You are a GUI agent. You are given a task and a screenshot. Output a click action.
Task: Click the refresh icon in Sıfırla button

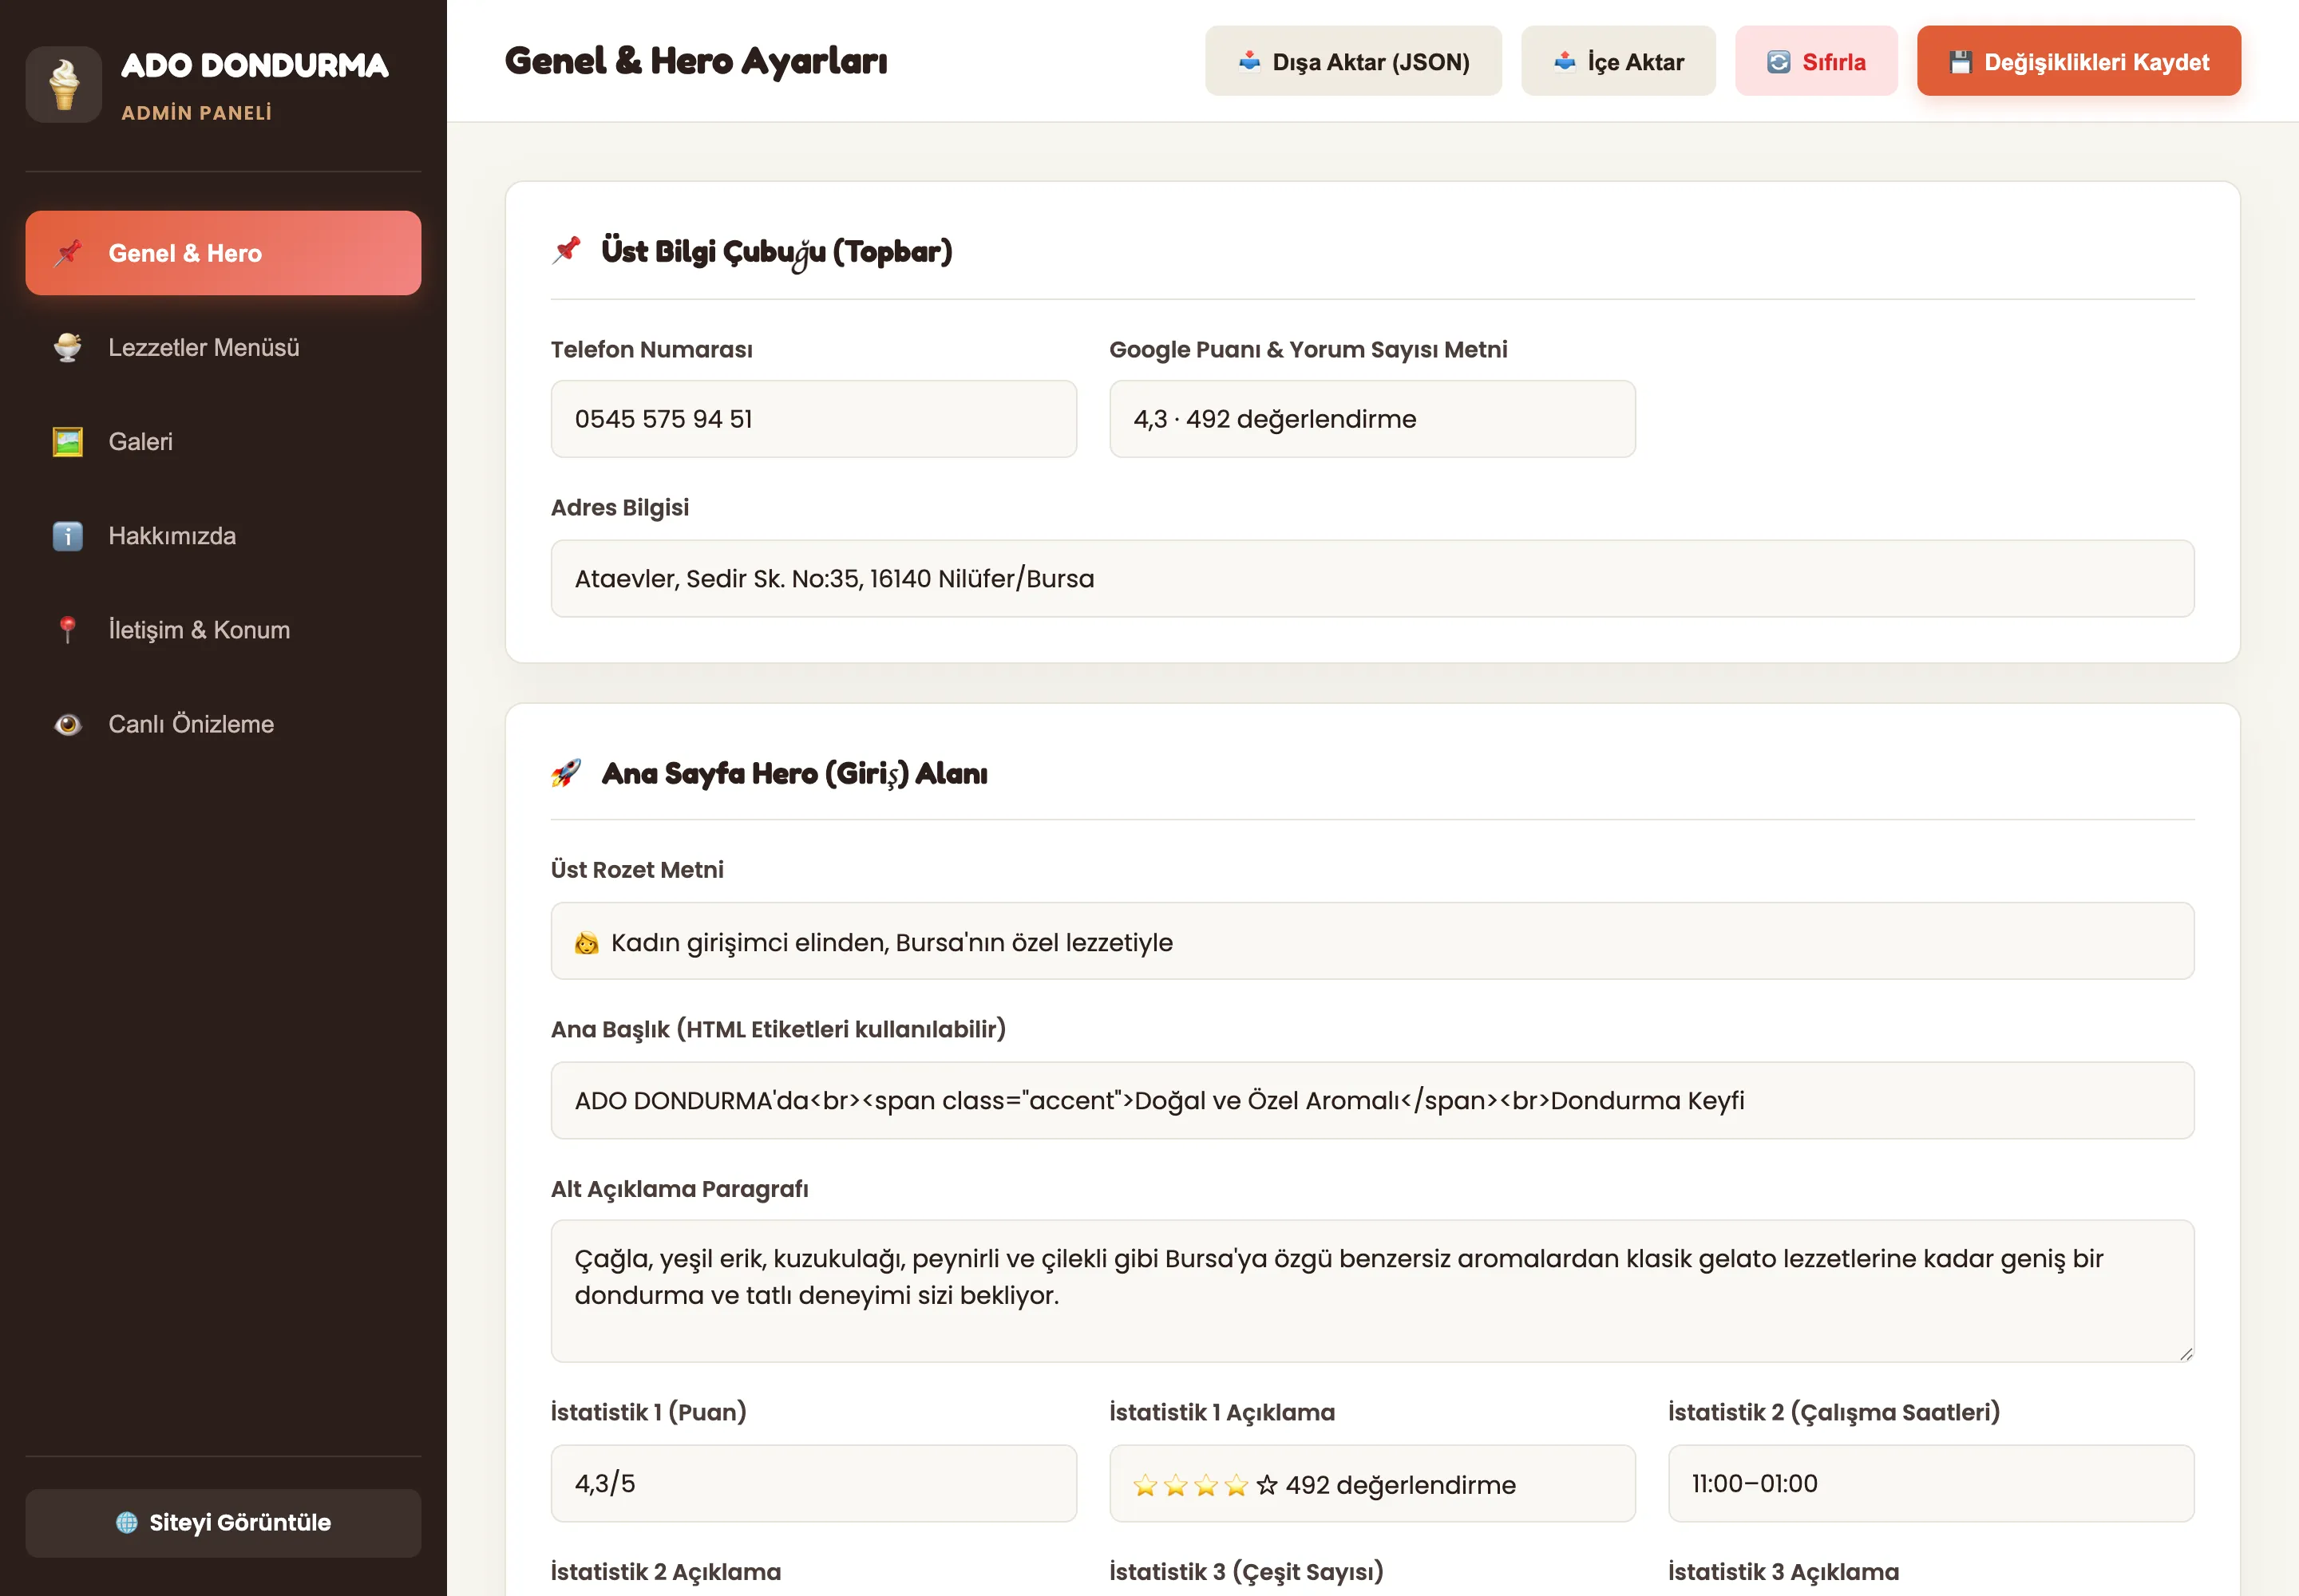1779,62
